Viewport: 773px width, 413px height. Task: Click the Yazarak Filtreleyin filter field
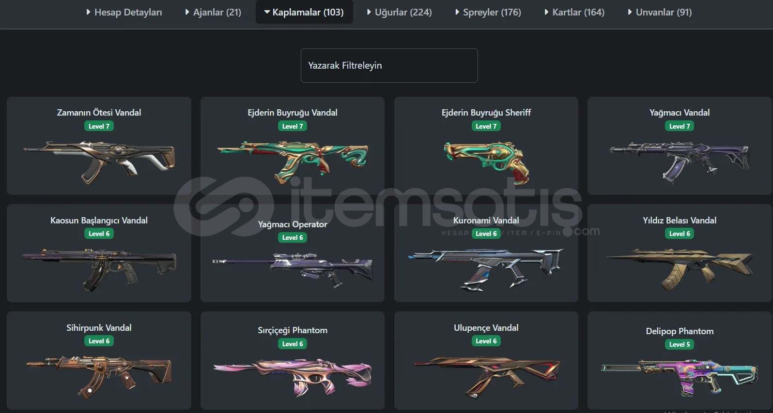(x=389, y=65)
